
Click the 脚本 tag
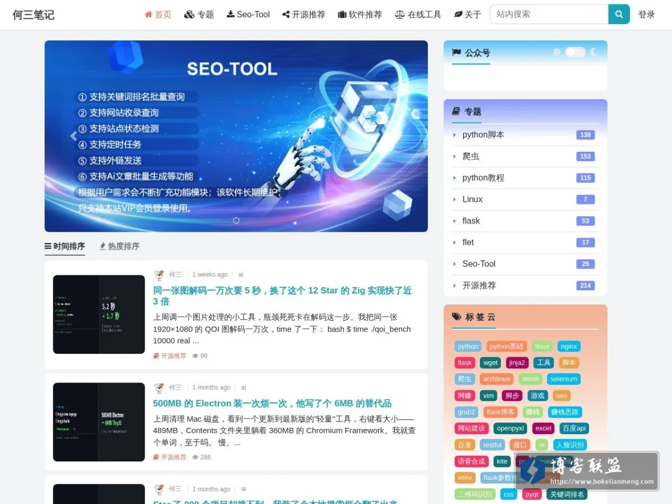click(569, 362)
